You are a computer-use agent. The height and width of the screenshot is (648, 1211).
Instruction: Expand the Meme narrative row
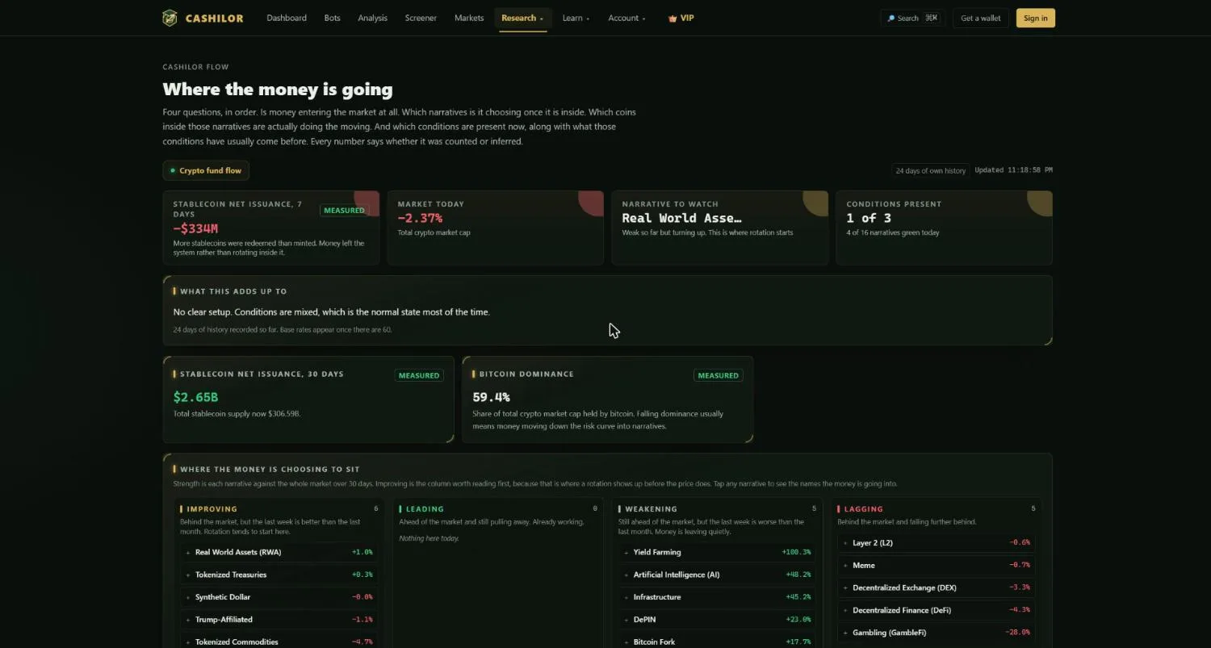937,565
